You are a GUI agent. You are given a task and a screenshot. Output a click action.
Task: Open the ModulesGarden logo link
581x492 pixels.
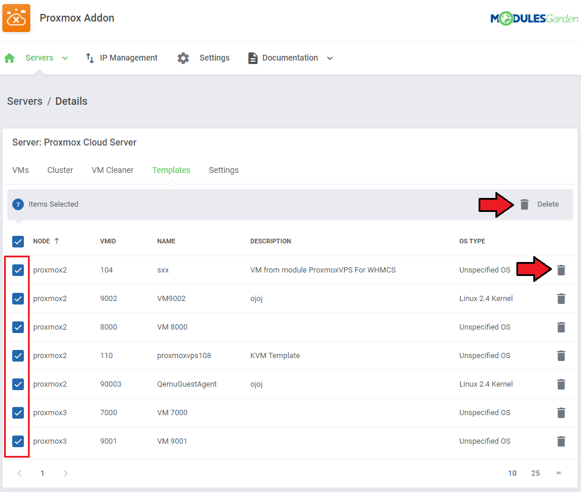534,18
